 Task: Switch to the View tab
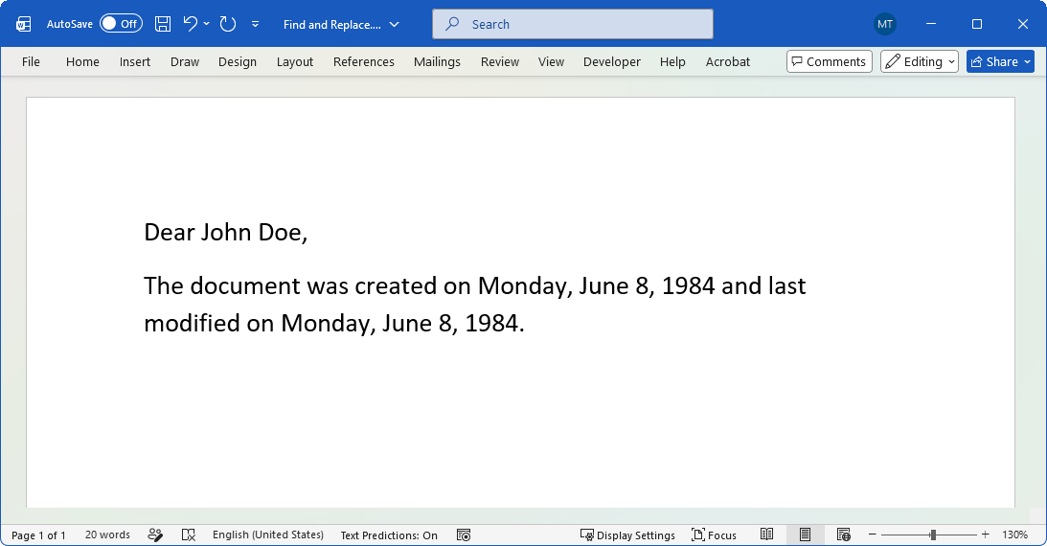[x=551, y=61]
